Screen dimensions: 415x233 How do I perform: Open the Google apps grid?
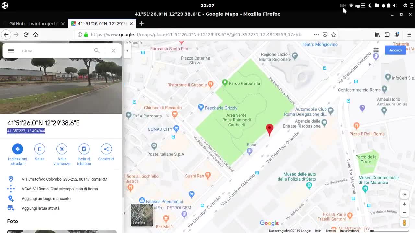coord(376,50)
